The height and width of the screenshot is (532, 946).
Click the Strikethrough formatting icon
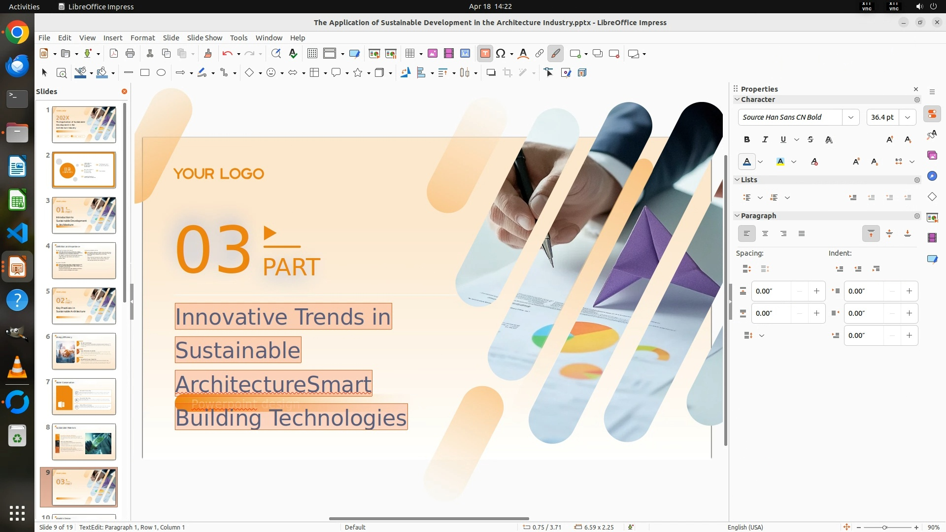811,140
